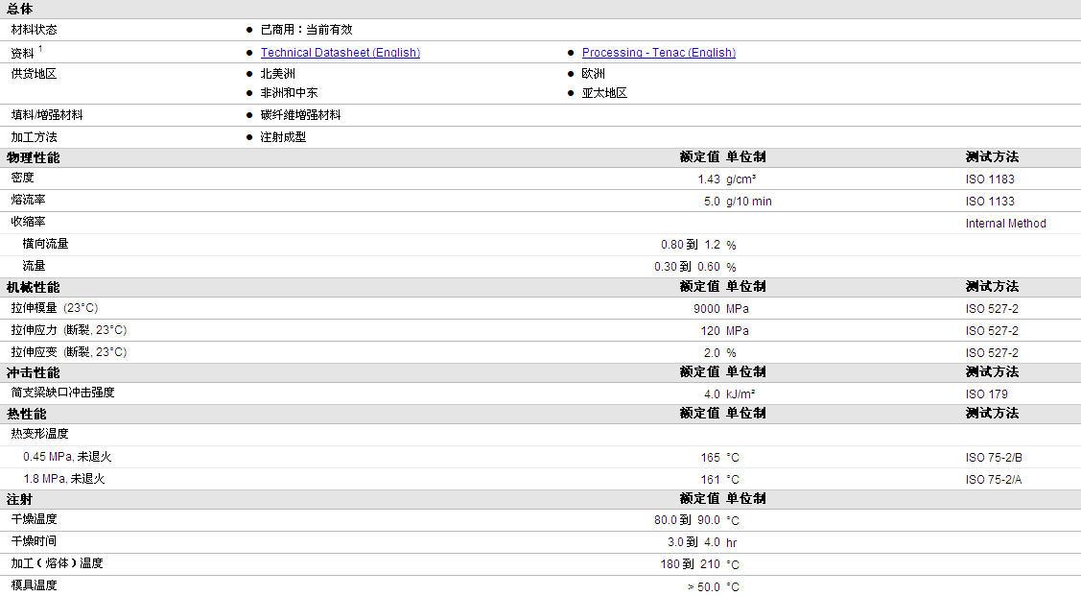Click the 热性能 section header
The image size is (1081, 596).
(26, 414)
